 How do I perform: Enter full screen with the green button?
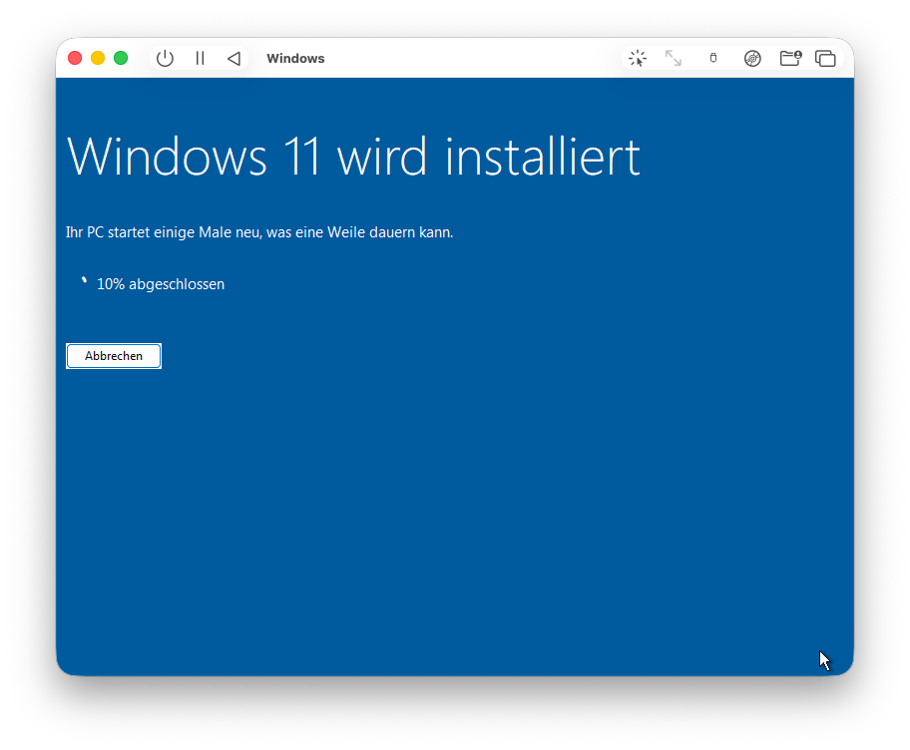pos(121,59)
